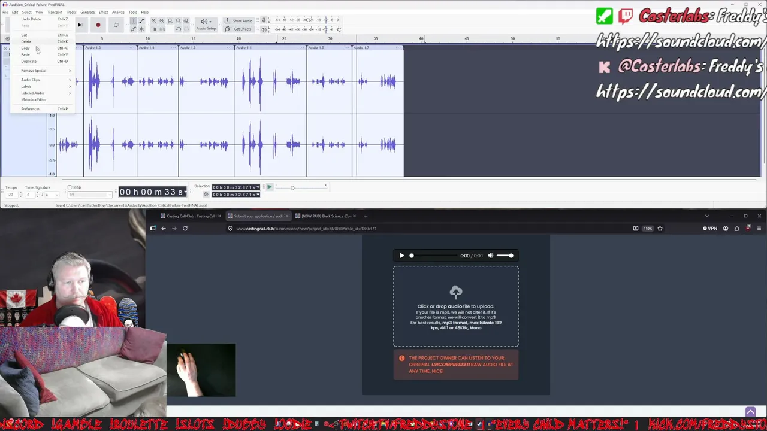Click the Play-at-Speed green play button

click(x=269, y=187)
